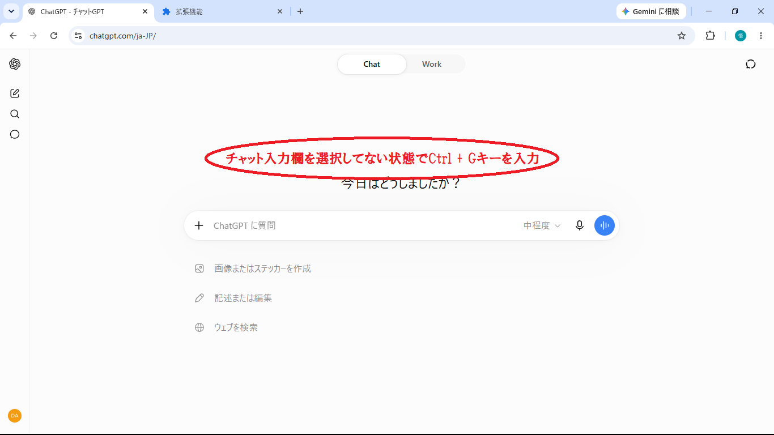The height and width of the screenshot is (435, 774).
Task: Switch to Chat mode
Action: click(x=372, y=64)
